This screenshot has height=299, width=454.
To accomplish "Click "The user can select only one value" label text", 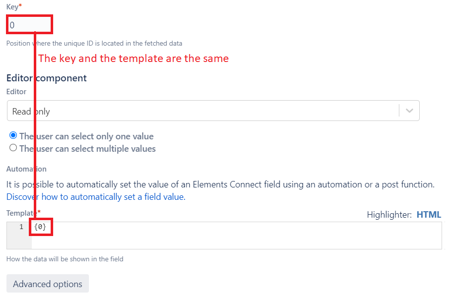I will [x=86, y=136].
